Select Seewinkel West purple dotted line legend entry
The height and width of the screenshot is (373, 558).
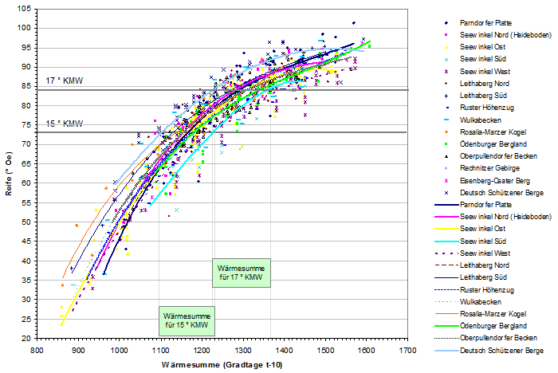point(473,253)
